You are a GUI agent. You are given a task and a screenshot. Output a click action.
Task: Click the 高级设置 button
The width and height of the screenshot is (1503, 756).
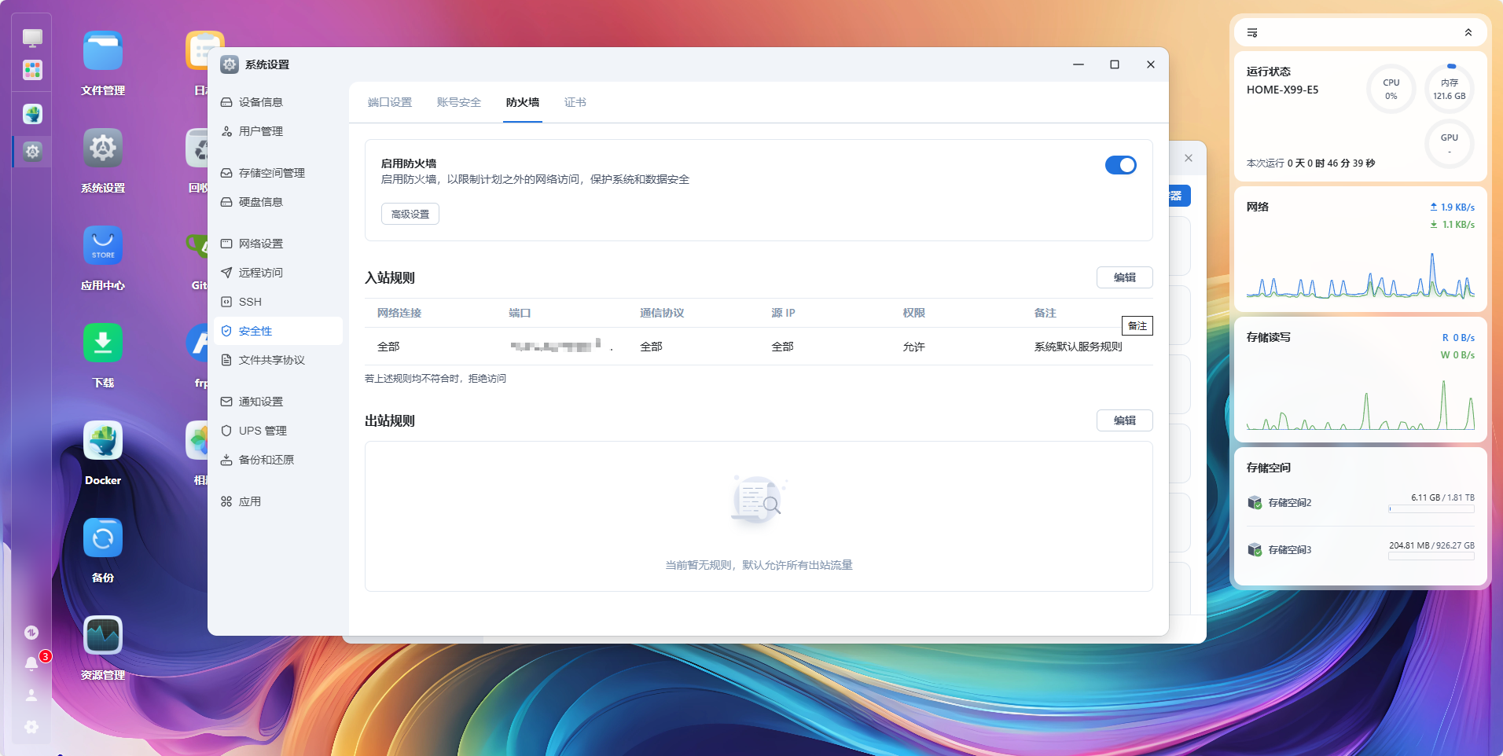(410, 214)
